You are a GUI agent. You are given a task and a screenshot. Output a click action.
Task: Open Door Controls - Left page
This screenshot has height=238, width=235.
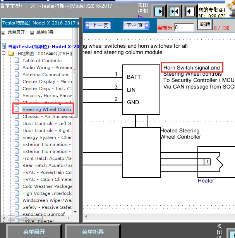47,123
